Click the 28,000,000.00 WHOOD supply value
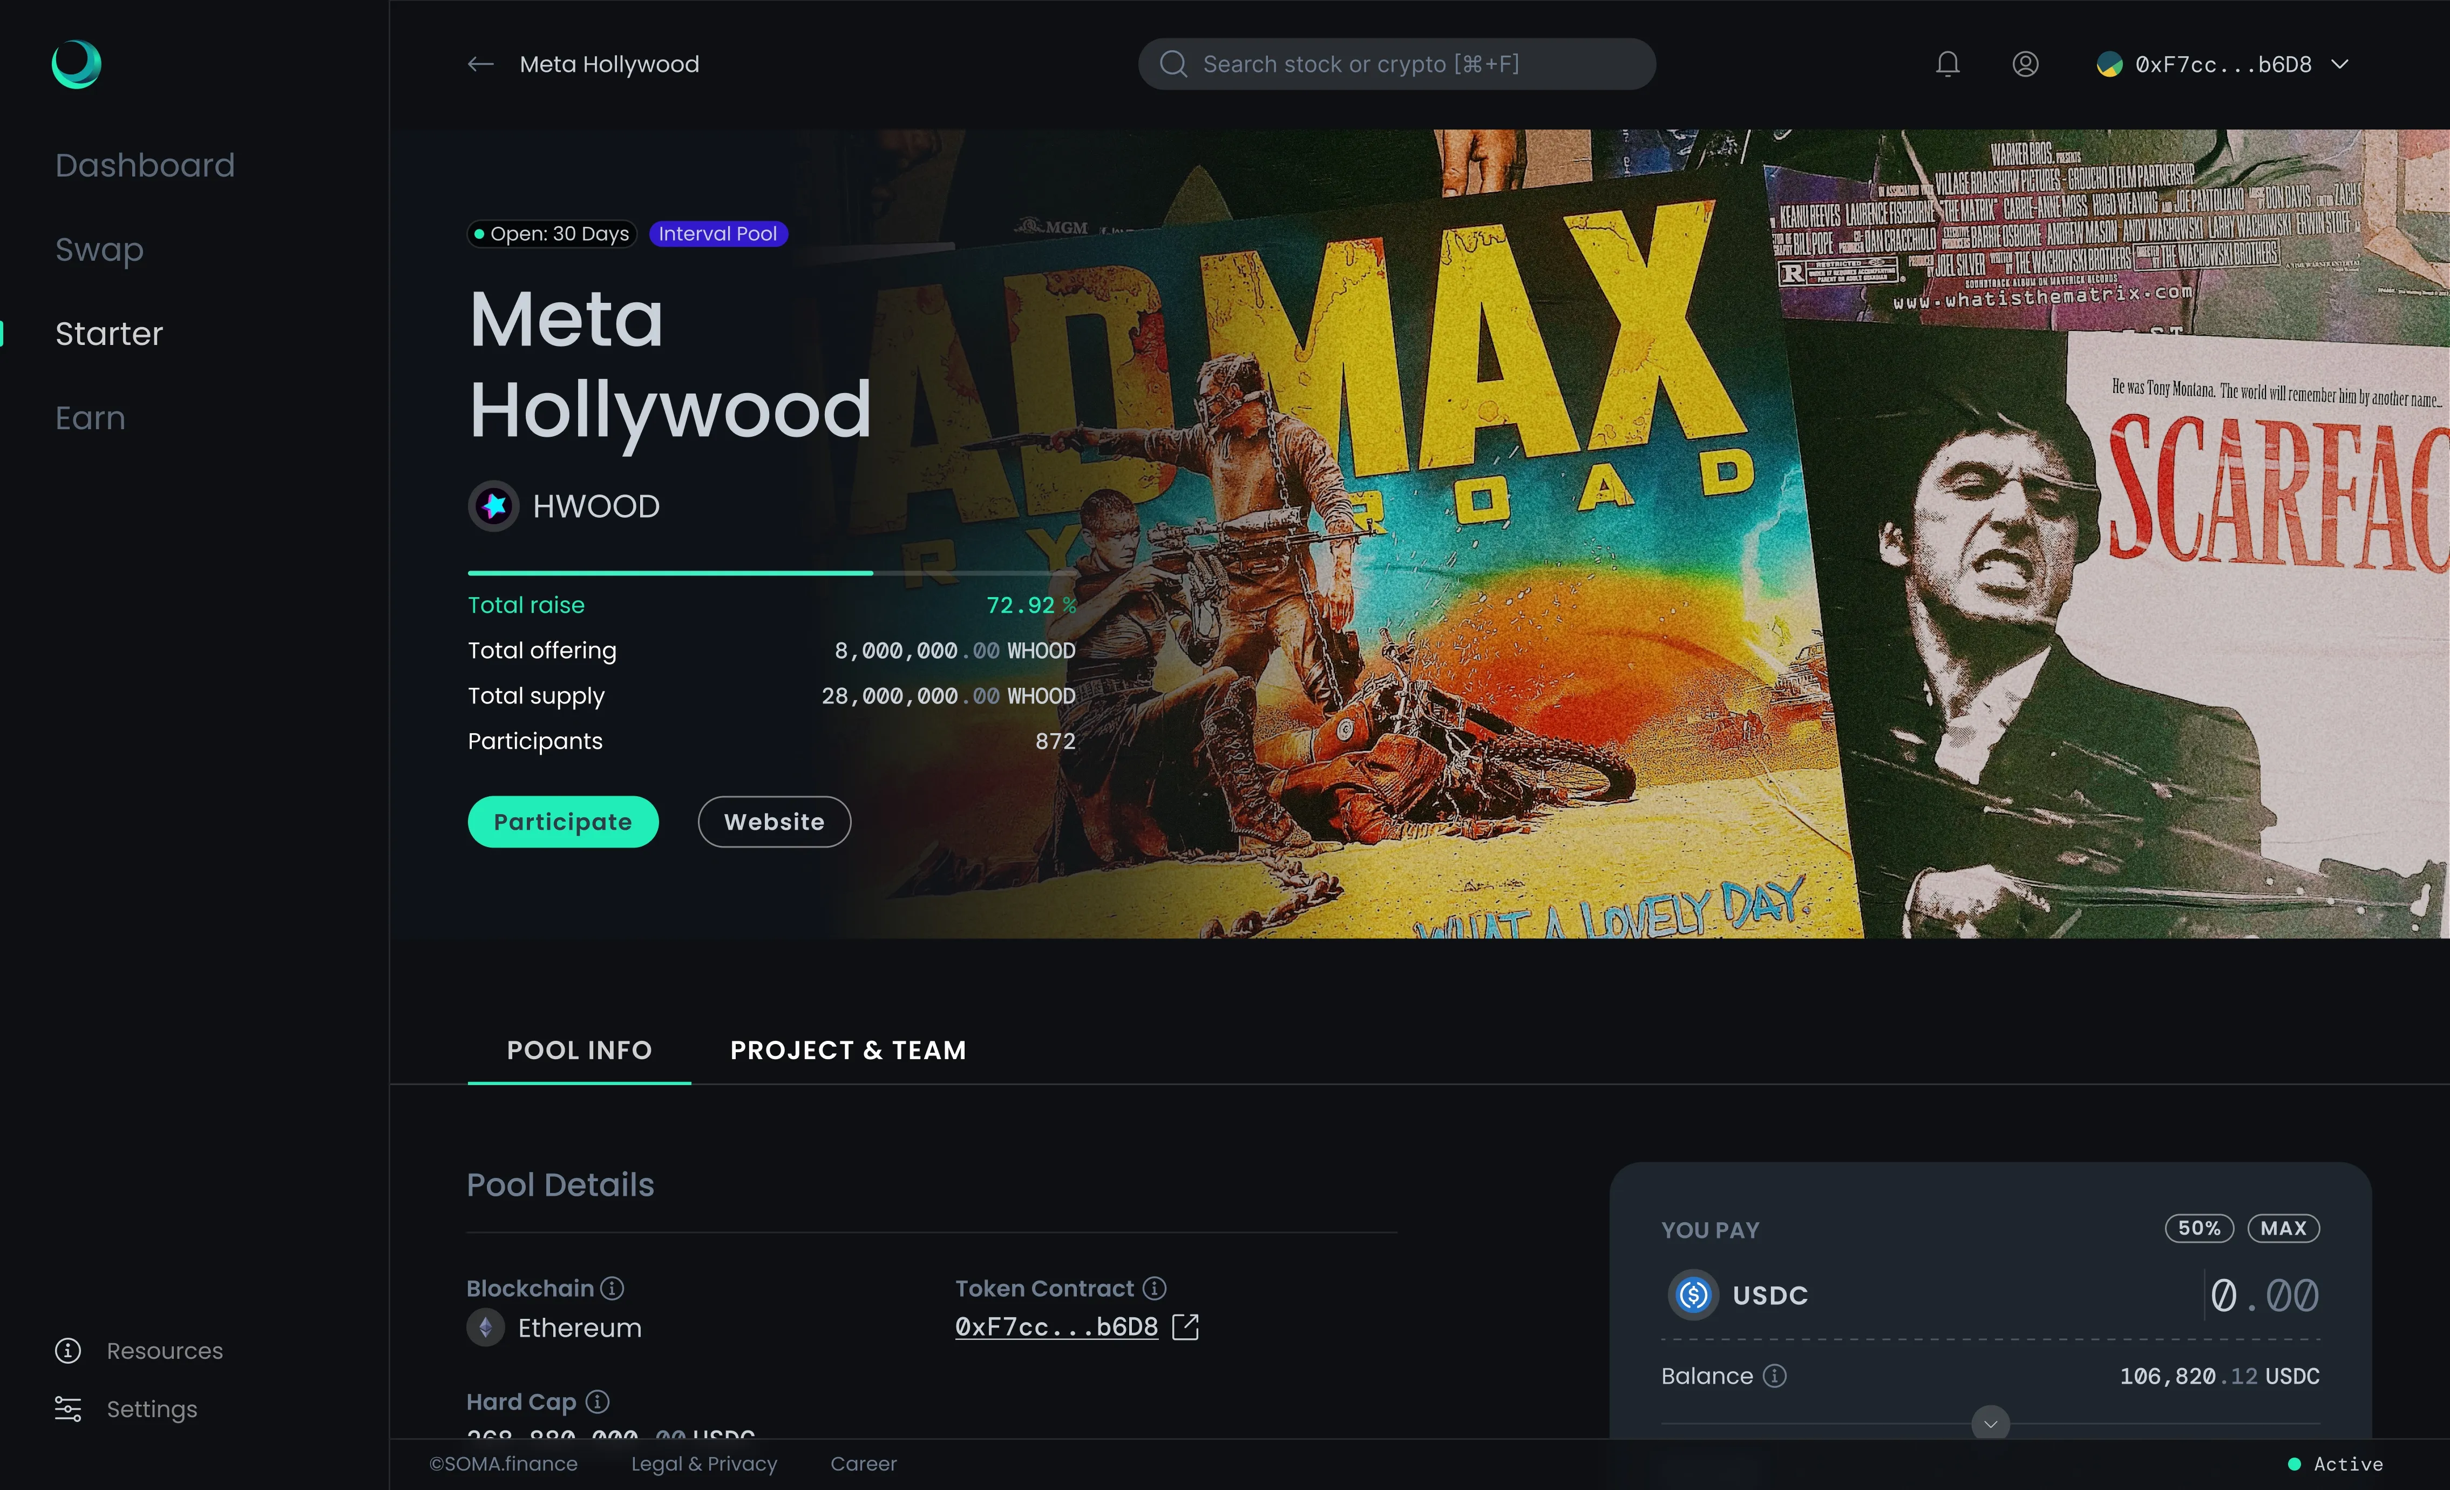Viewport: 2450px width, 1490px height. click(x=948, y=696)
